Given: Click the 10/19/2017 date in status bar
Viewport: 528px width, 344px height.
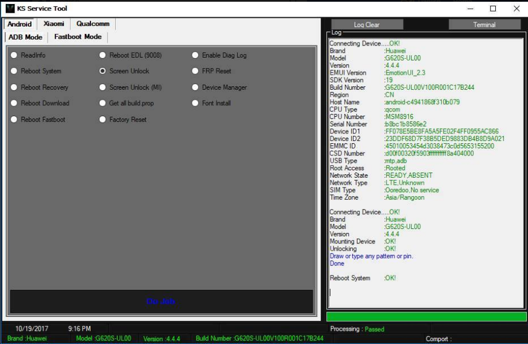Looking at the screenshot, I should point(32,328).
